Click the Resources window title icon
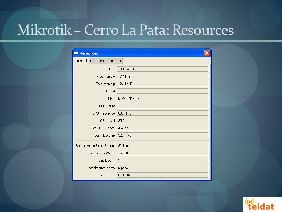 76,53
